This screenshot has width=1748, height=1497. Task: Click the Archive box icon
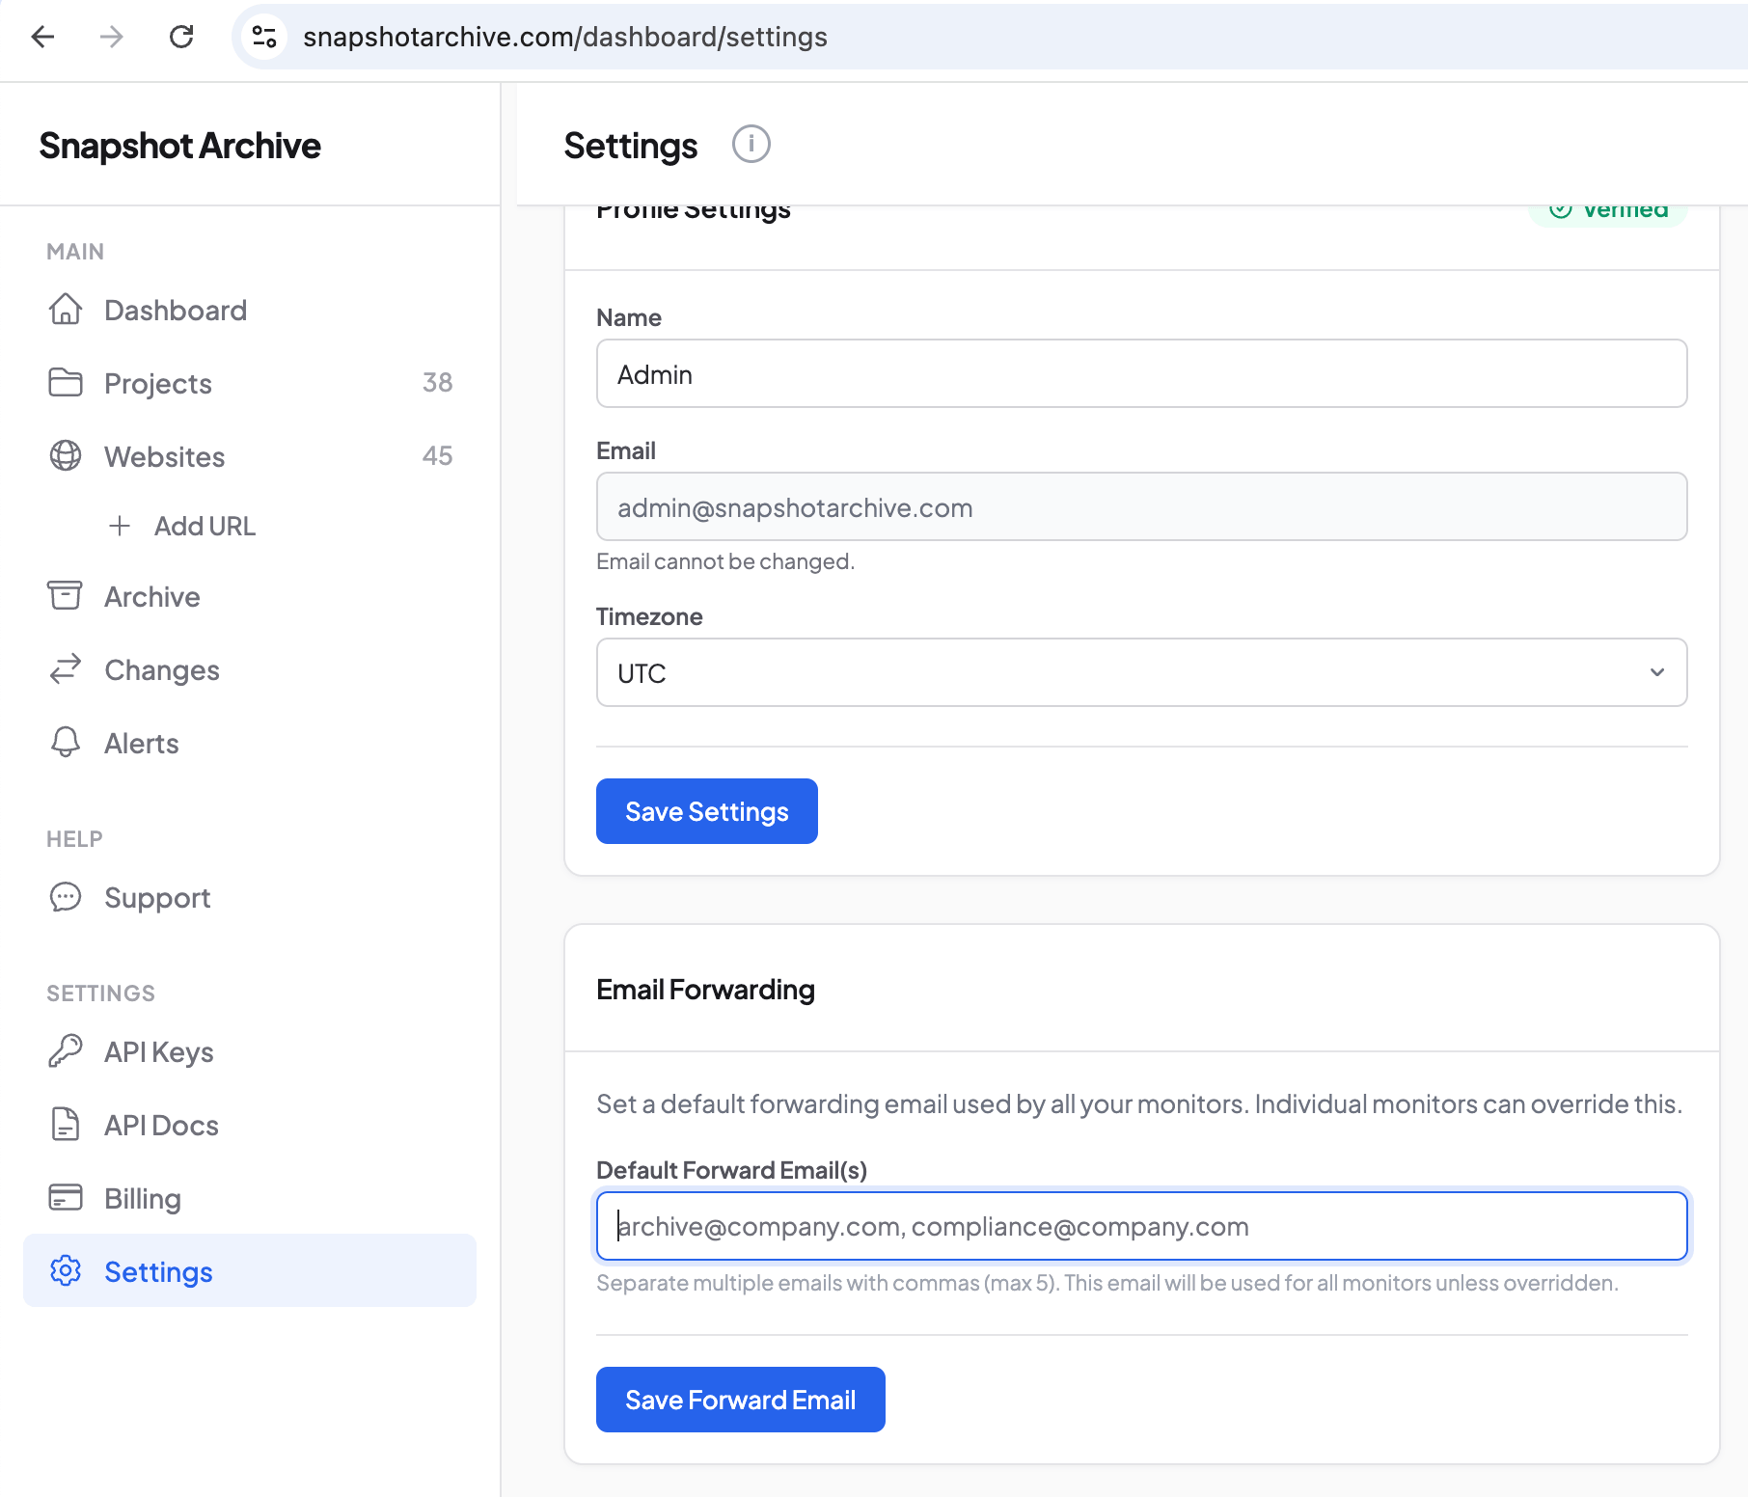pyautogui.click(x=66, y=596)
